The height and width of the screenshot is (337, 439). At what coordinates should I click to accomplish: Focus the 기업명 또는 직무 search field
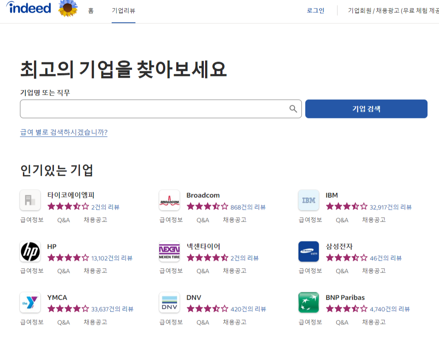pyautogui.click(x=161, y=109)
